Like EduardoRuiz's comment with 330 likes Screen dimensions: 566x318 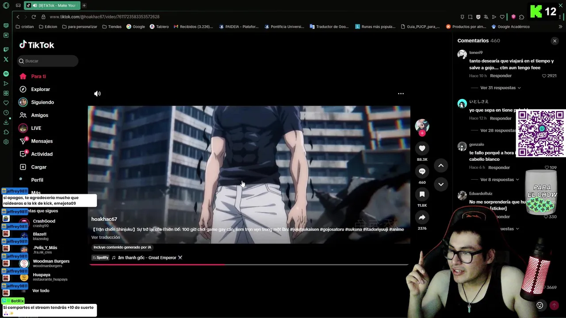[x=546, y=217]
